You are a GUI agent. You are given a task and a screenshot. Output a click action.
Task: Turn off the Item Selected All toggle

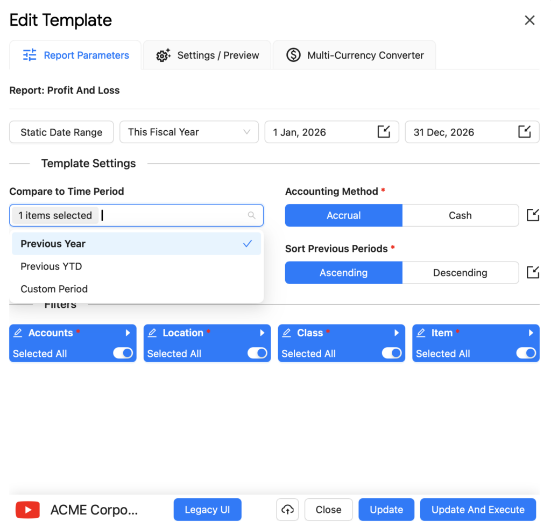pos(526,353)
